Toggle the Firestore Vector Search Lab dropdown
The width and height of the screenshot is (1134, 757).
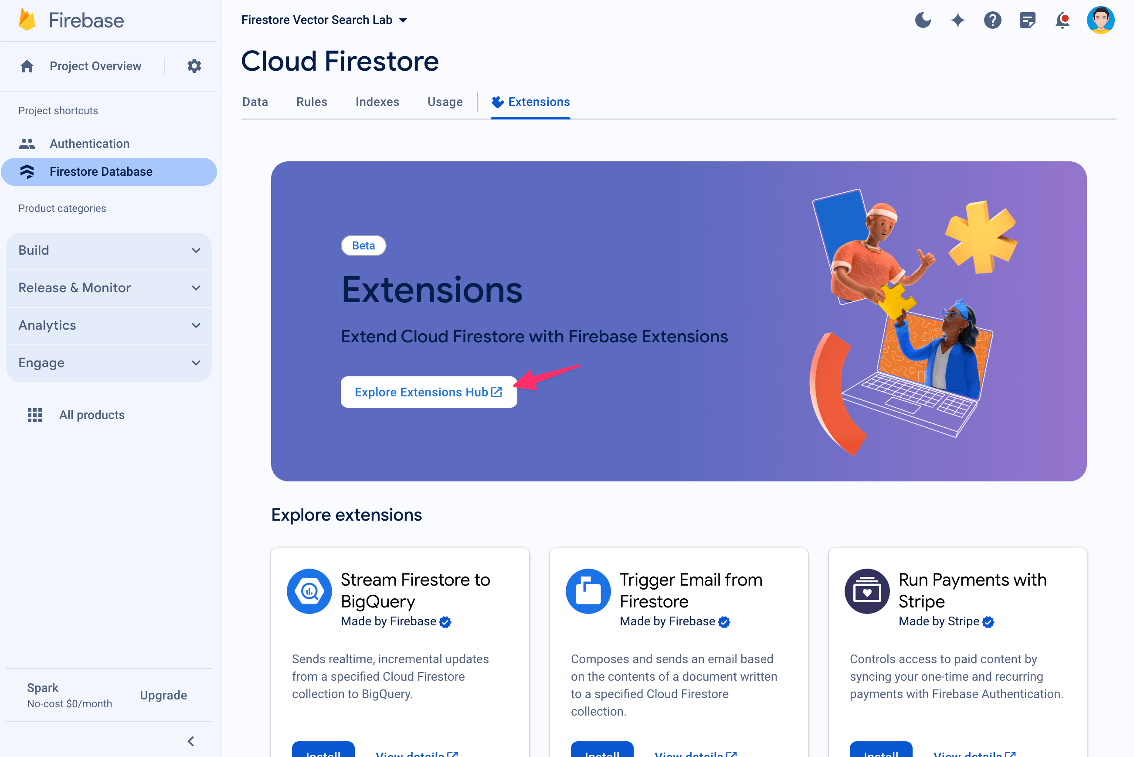tap(403, 20)
